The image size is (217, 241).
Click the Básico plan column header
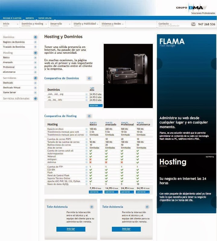pos(93,124)
